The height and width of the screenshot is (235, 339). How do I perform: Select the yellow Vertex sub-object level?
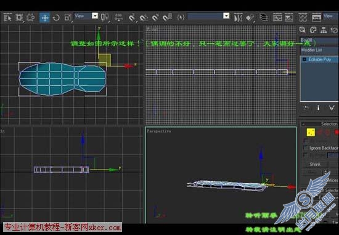311,132
